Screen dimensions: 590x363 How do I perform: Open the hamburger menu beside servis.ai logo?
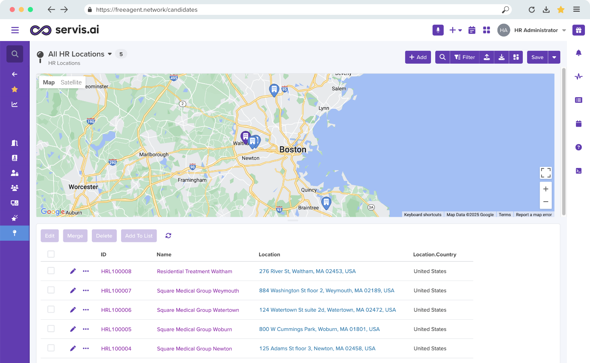pos(15,30)
